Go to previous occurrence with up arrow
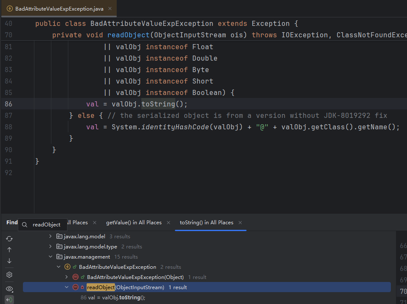 [9, 250]
